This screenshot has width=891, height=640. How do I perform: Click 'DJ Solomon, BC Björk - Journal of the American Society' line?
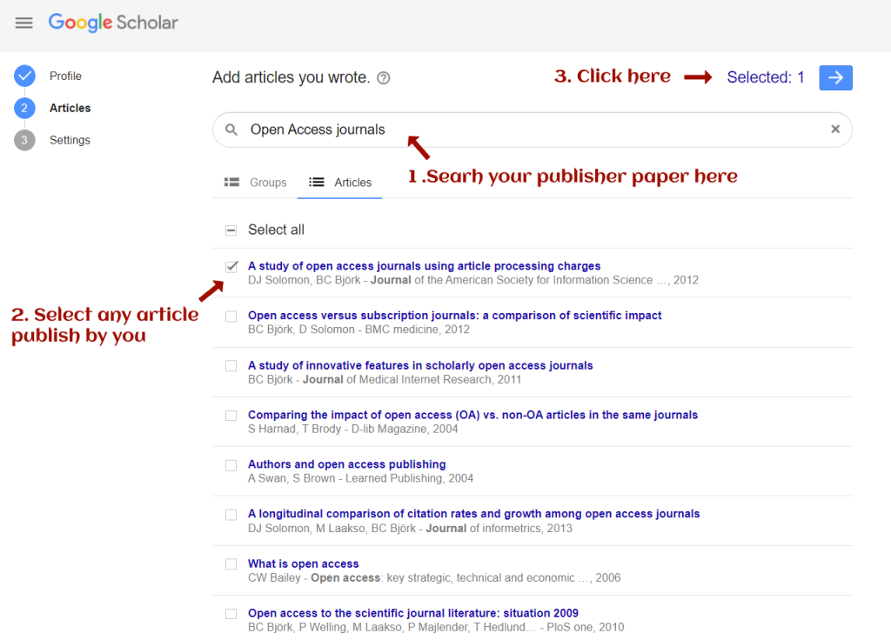point(472,280)
